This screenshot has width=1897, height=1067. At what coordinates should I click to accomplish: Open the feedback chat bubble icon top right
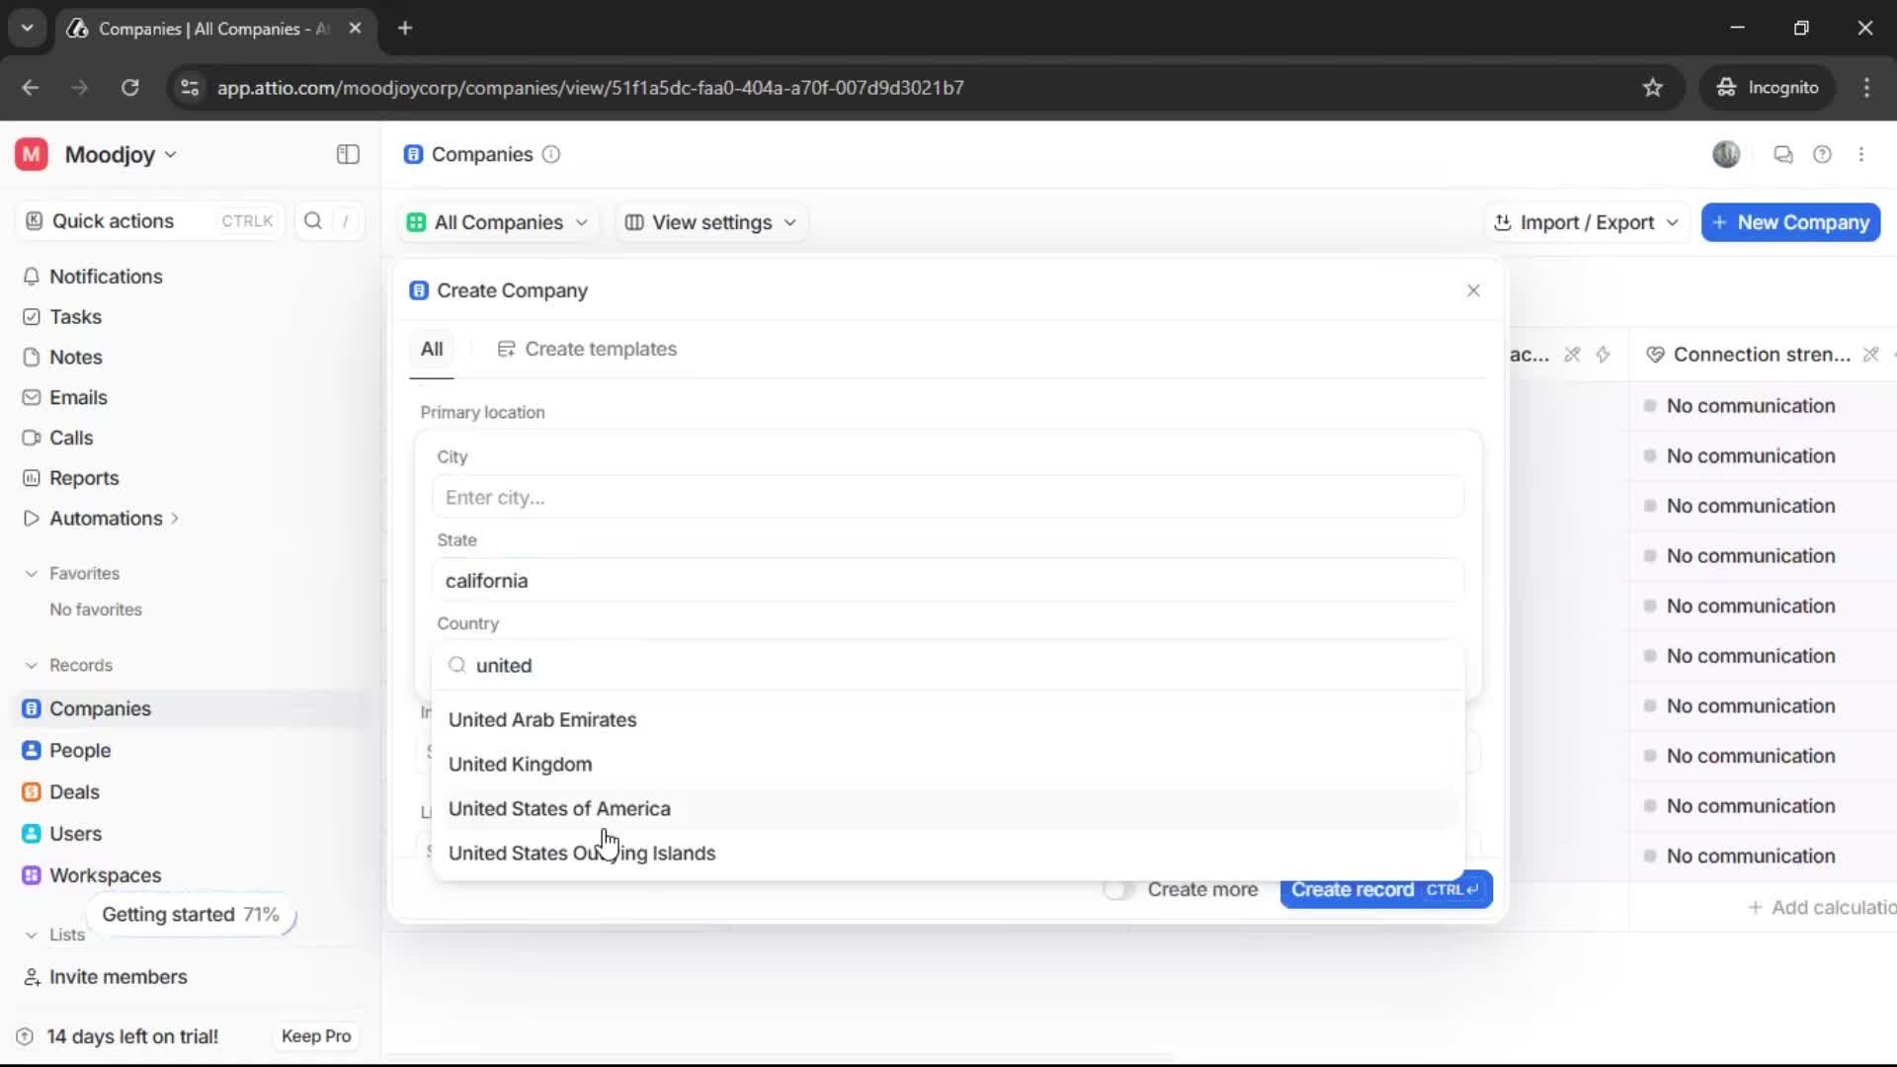1782,154
